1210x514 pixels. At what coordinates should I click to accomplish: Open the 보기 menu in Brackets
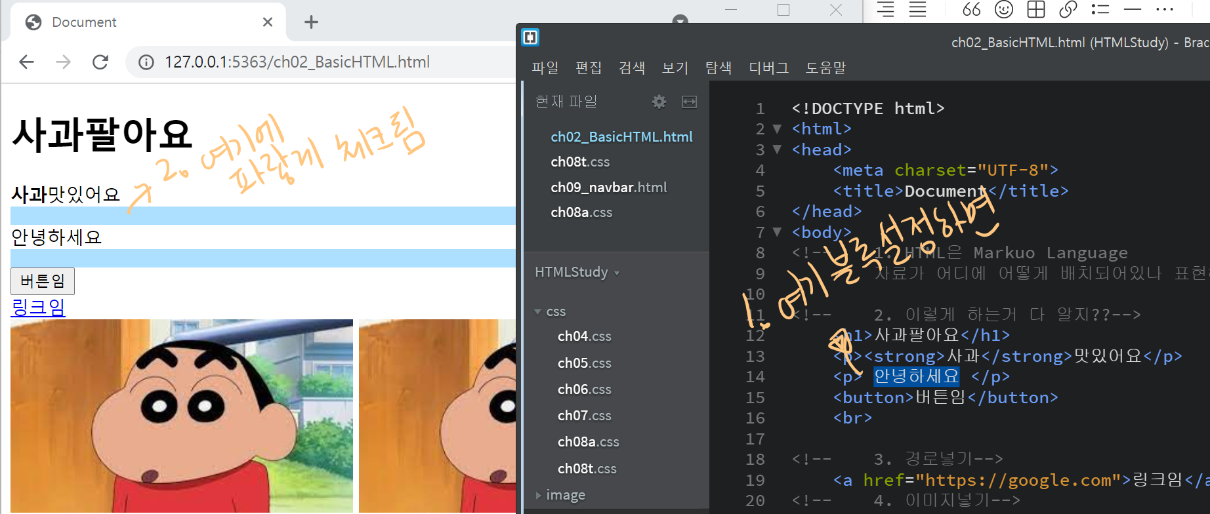point(675,68)
